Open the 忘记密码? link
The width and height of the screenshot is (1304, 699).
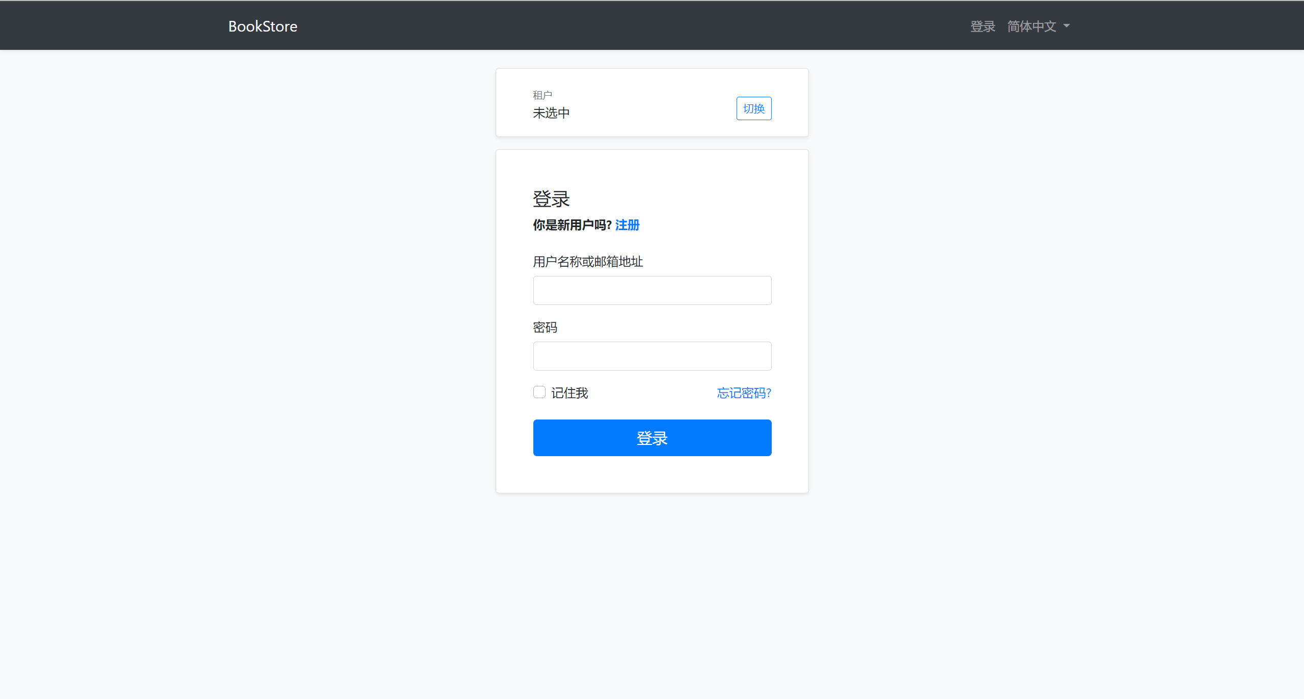744,393
